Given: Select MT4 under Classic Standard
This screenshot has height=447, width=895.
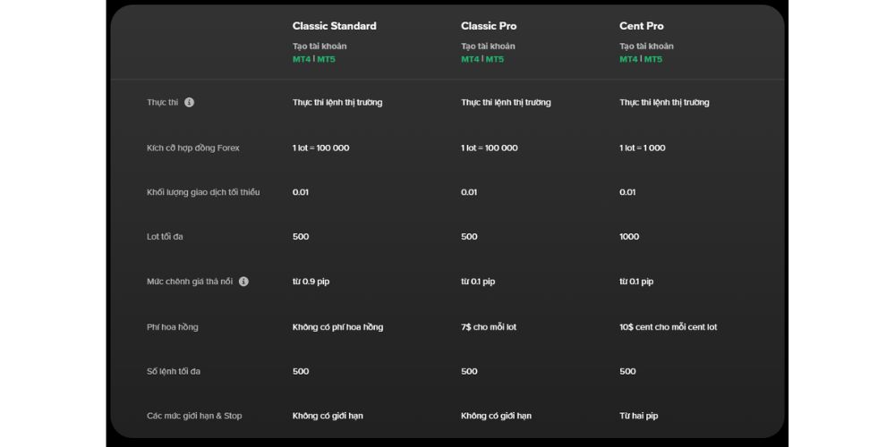Looking at the screenshot, I should click(x=301, y=60).
